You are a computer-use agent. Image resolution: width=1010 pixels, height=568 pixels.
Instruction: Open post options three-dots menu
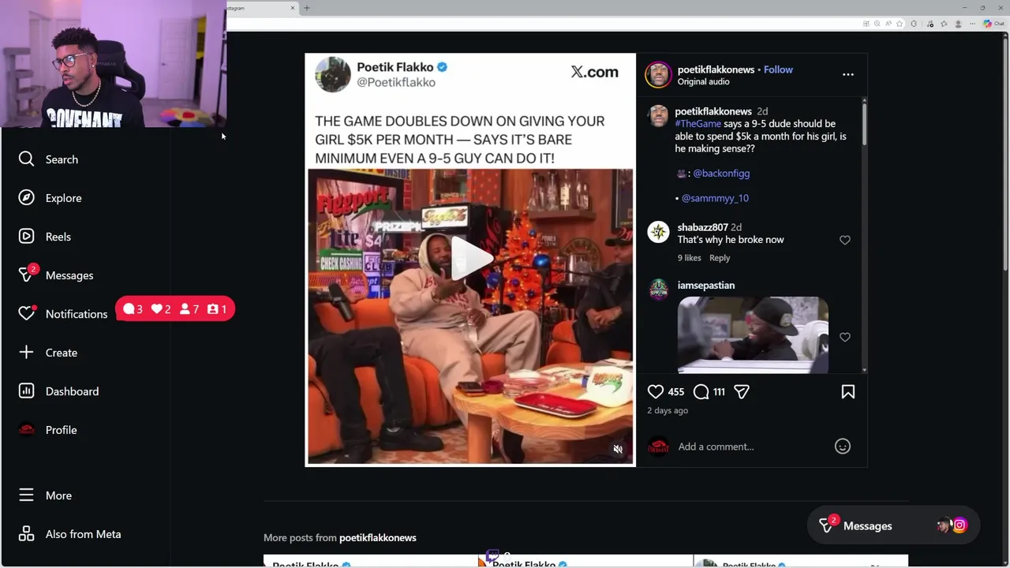click(x=847, y=74)
